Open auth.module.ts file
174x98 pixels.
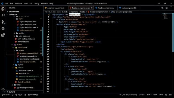pyautogui.click(x=23, y=42)
